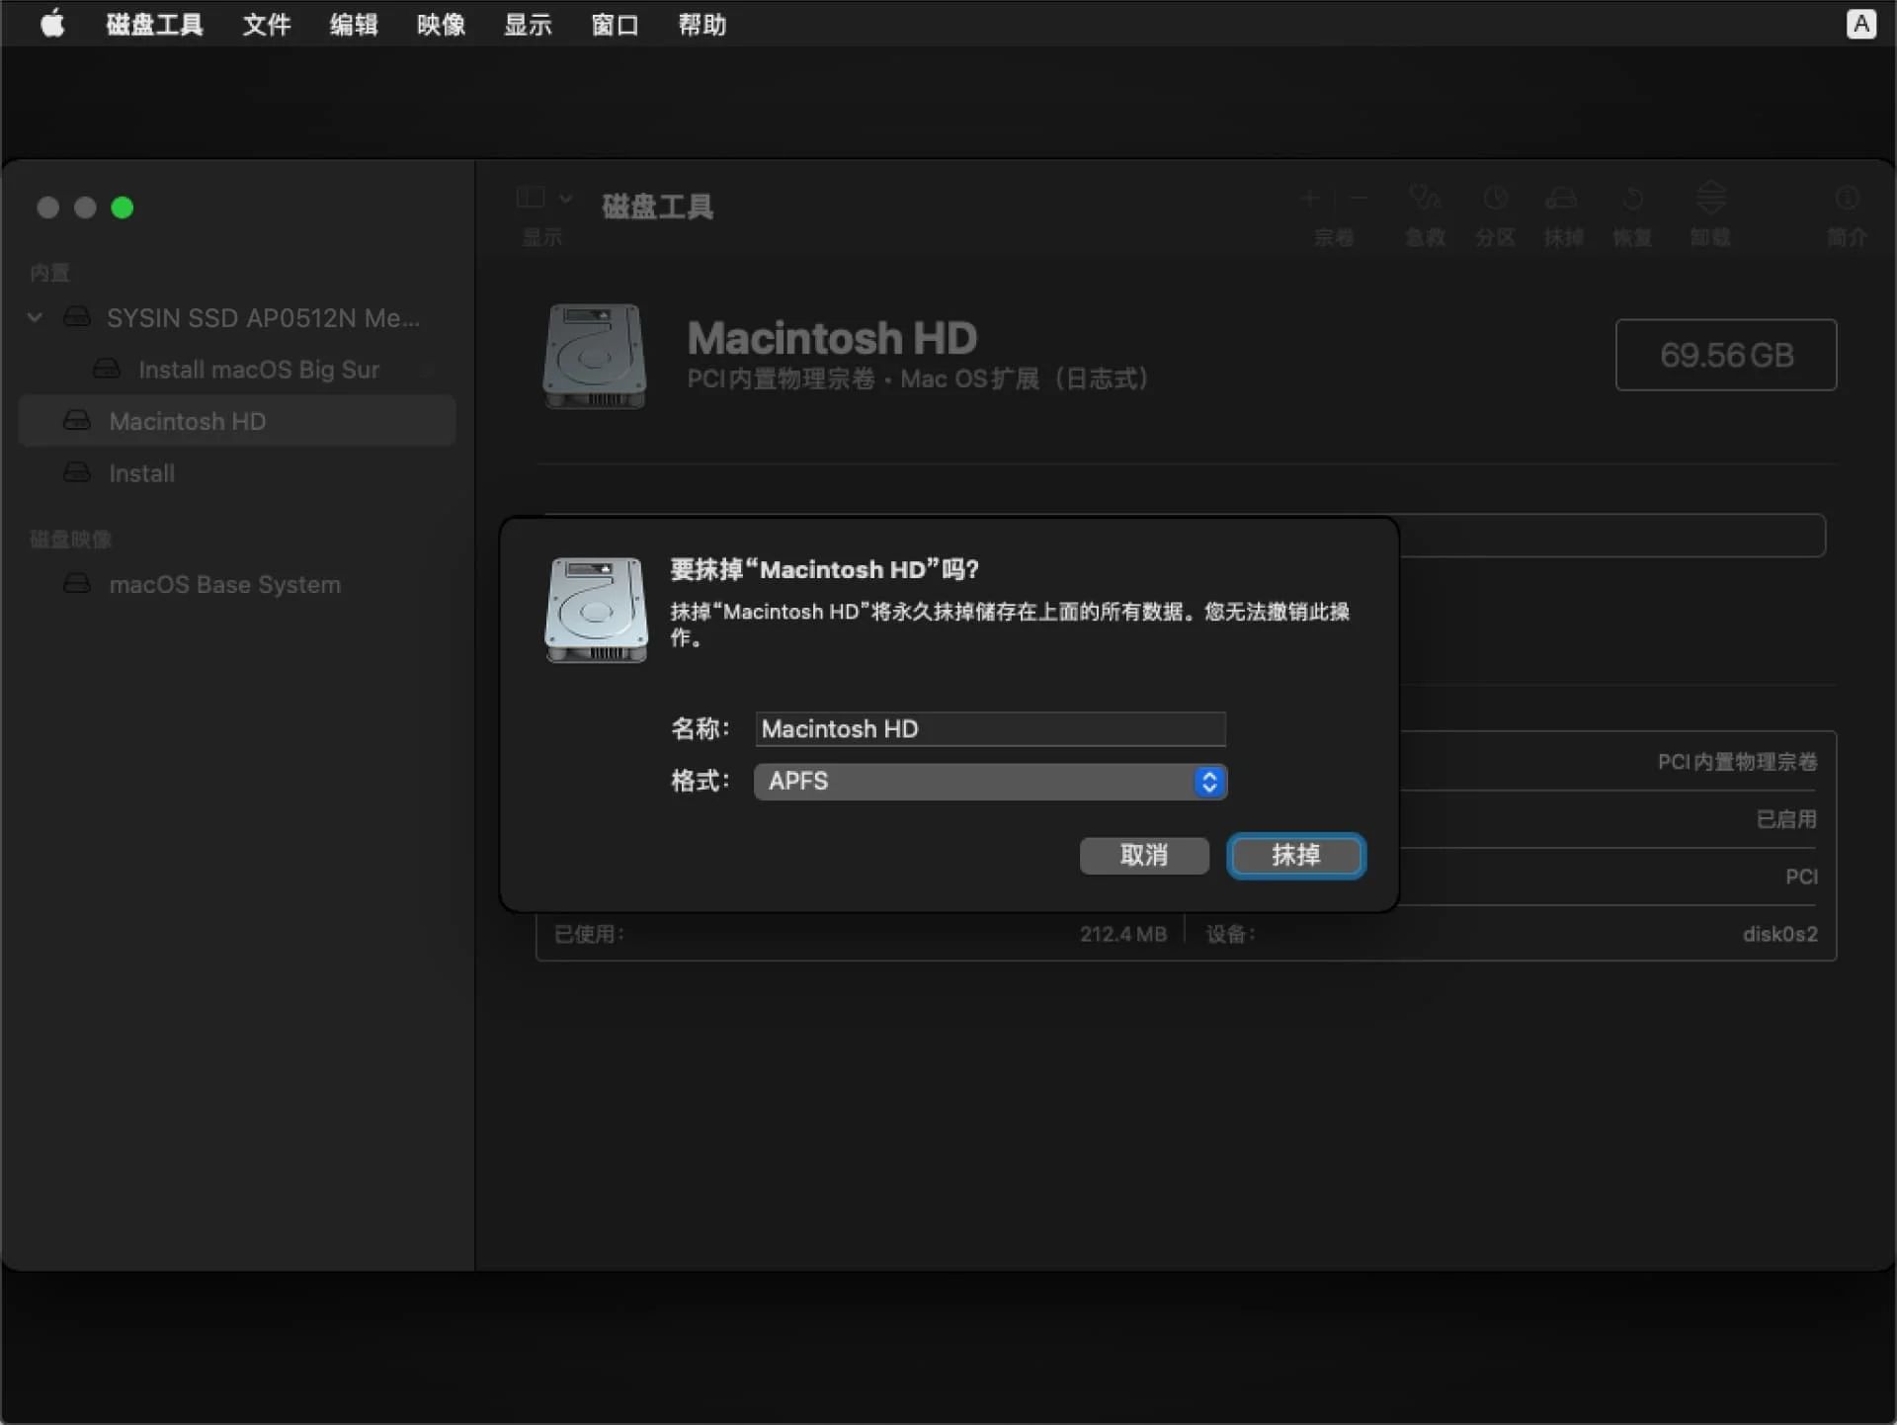Run 急救 (First Aid) from the toolbar
This screenshot has height=1425, width=1897.
tap(1424, 212)
